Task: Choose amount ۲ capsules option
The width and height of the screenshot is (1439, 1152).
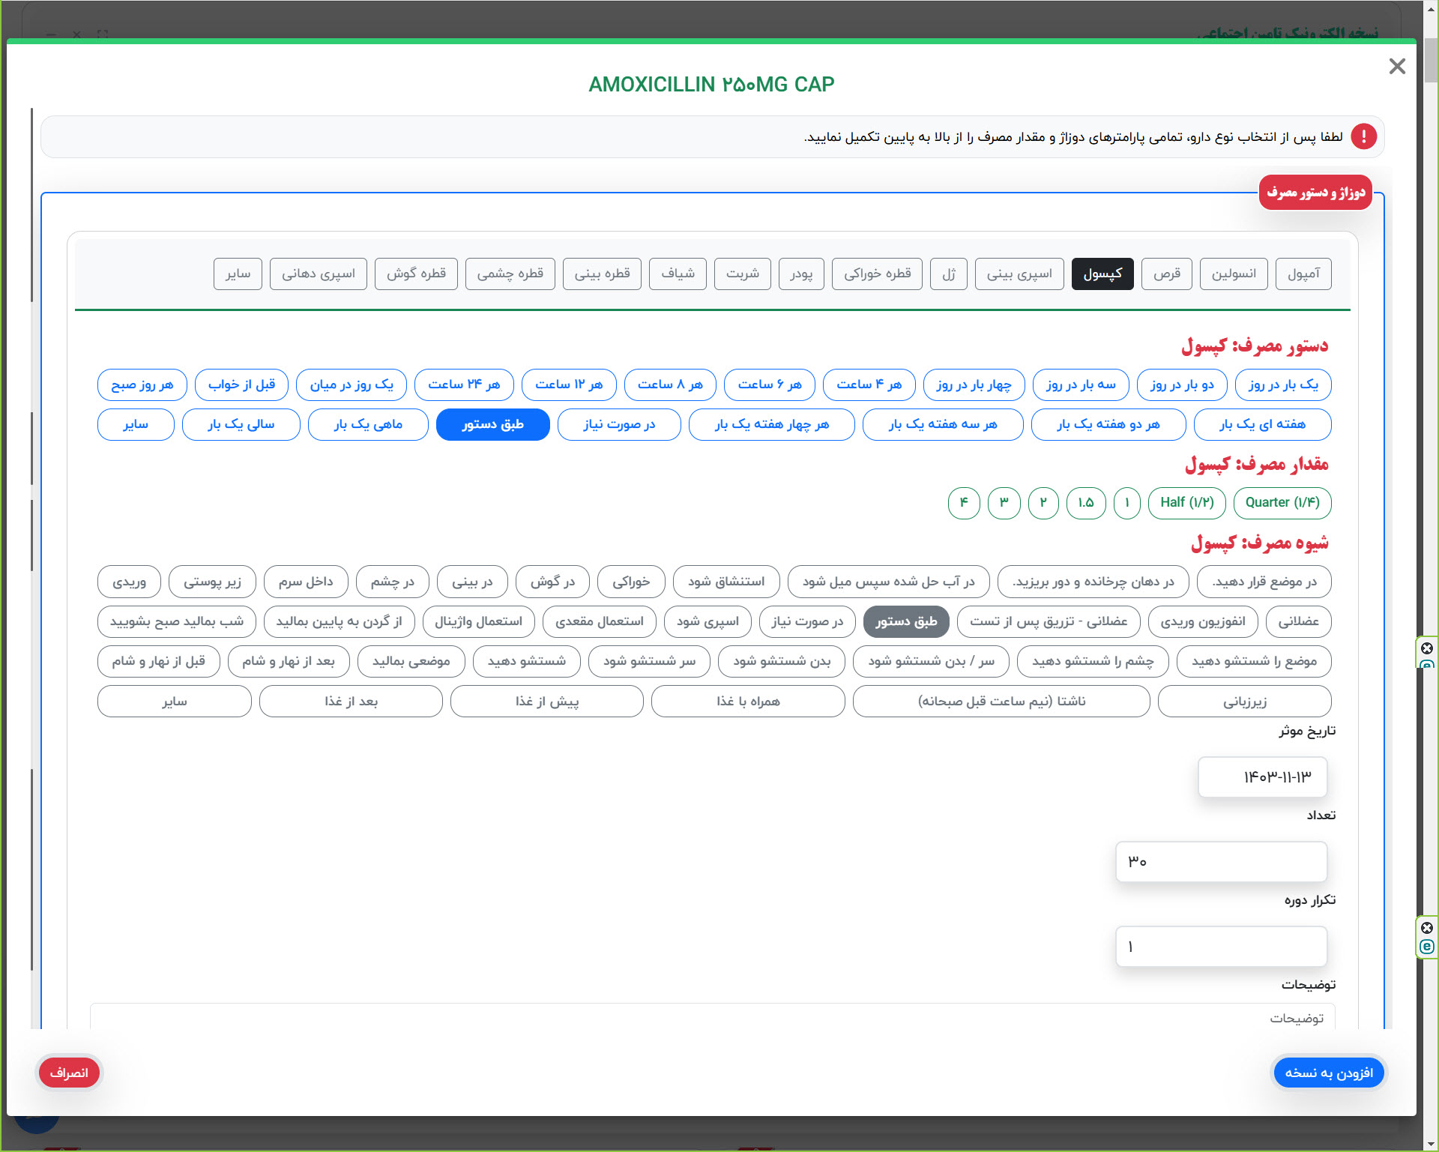Action: tap(1043, 502)
